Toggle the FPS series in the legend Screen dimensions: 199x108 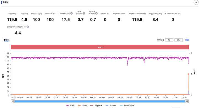[x=70, y=106]
